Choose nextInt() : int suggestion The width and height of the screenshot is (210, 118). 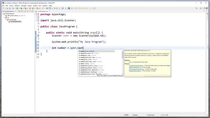(x=97, y=51)
